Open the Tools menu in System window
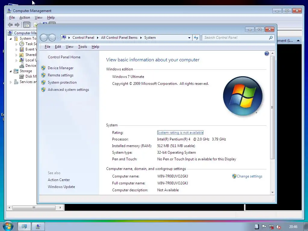This screenshot has height=231, width=308. point(82,47)
